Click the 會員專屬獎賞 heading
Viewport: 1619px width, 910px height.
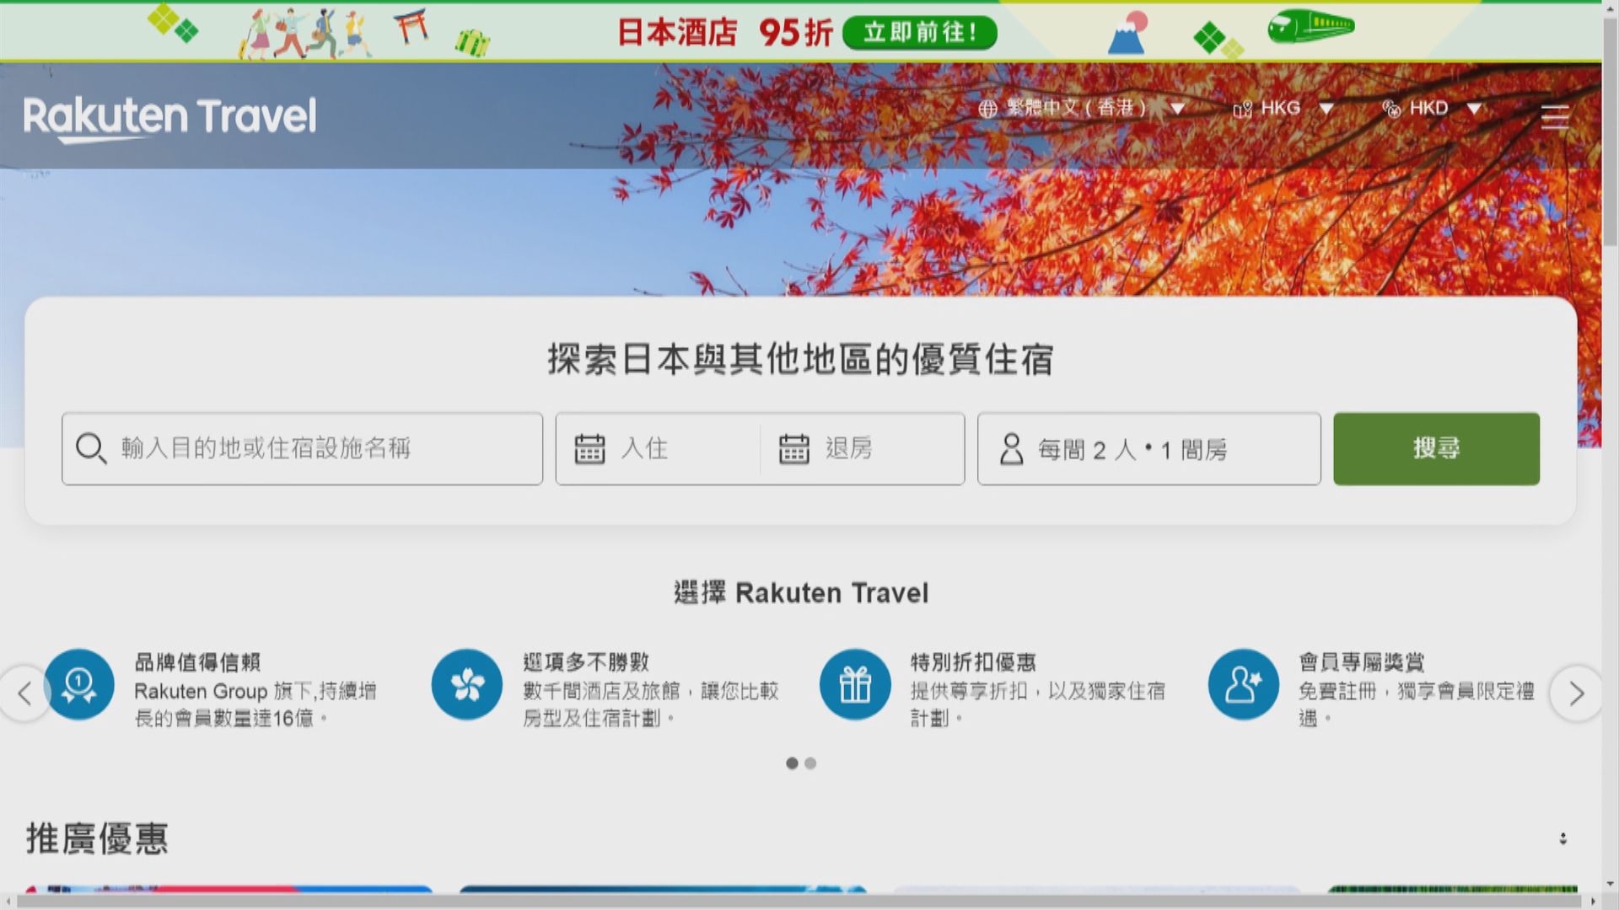coord(1362,662)
